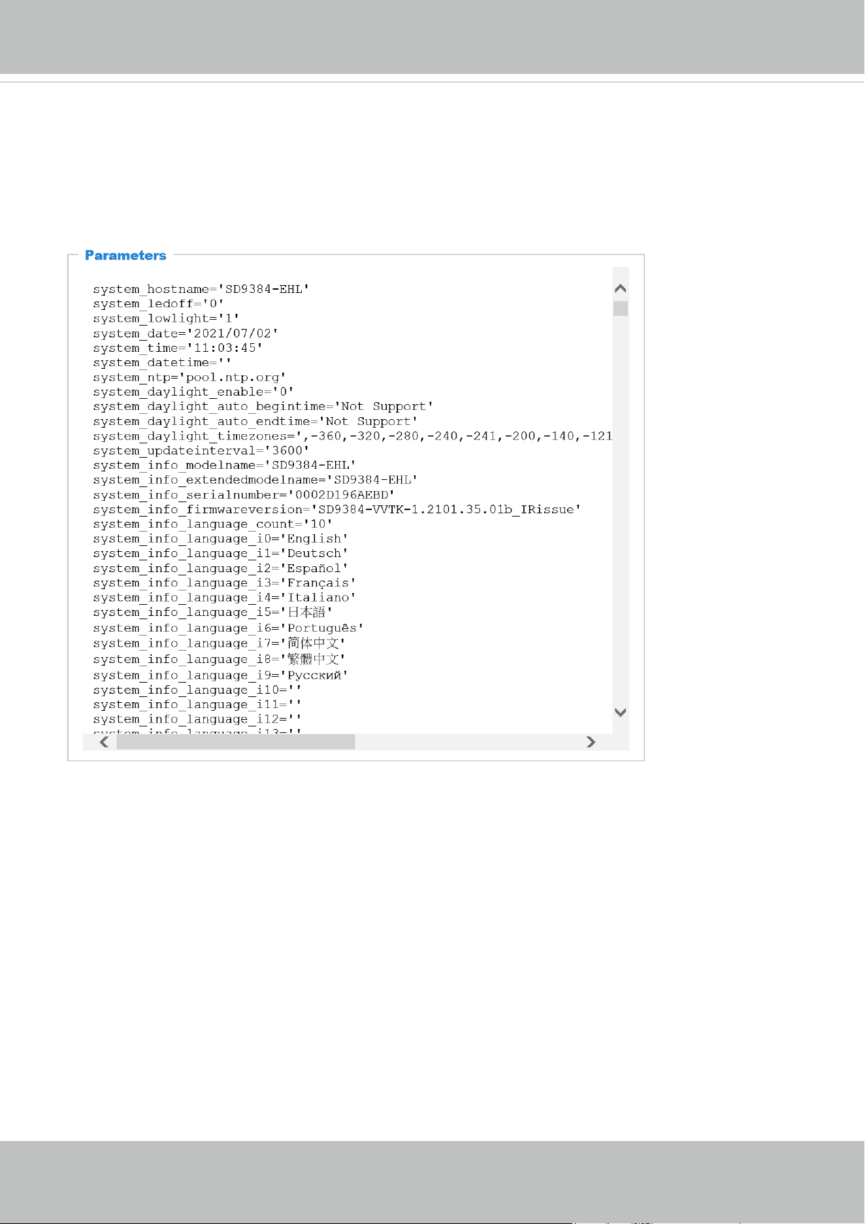The height and width of the screenshot is (1224, 865).
Task: Select the system_daylight_timezones line
Action: pyautogui.click(x=353, y=436)
